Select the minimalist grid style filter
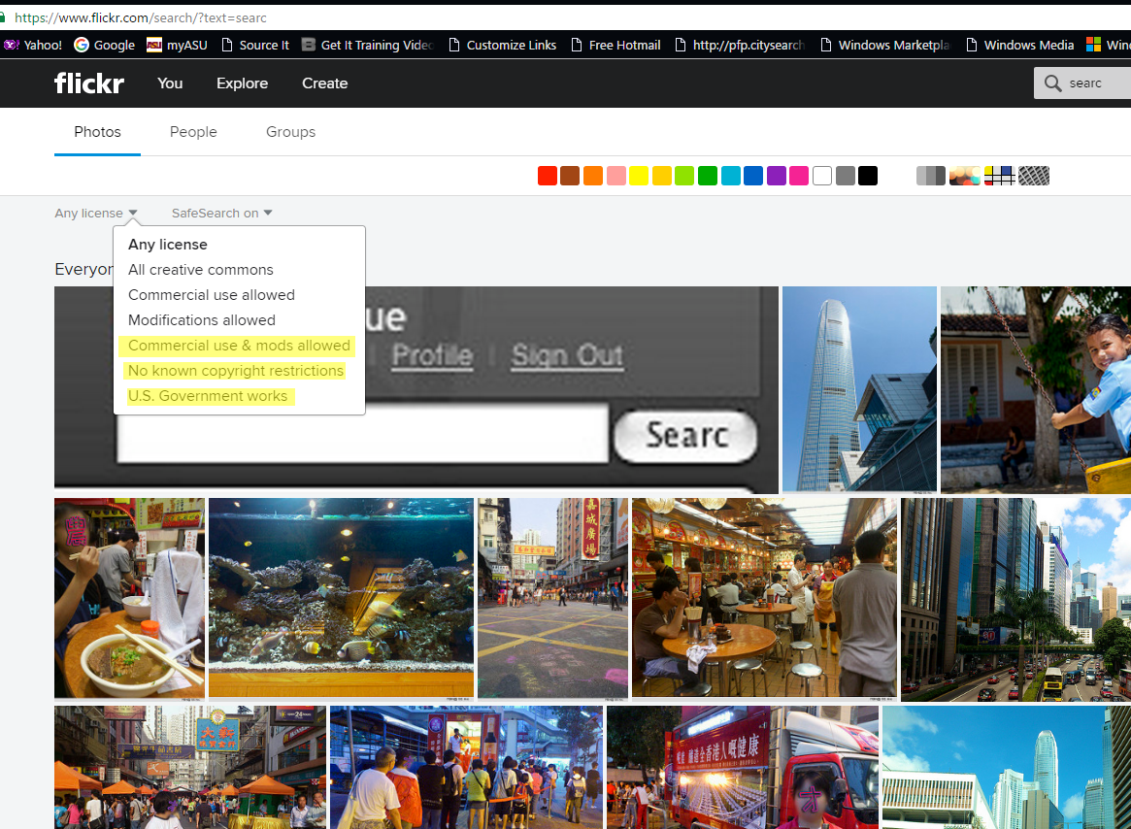The height and width of the screenshot is (829, 1131). [999, 176]
